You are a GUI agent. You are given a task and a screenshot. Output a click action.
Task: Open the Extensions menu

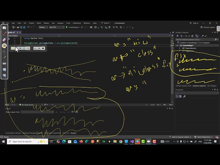tap(77, 23)
